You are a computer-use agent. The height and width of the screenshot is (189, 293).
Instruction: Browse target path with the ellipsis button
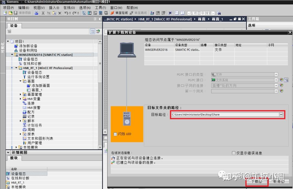[281, 114]
